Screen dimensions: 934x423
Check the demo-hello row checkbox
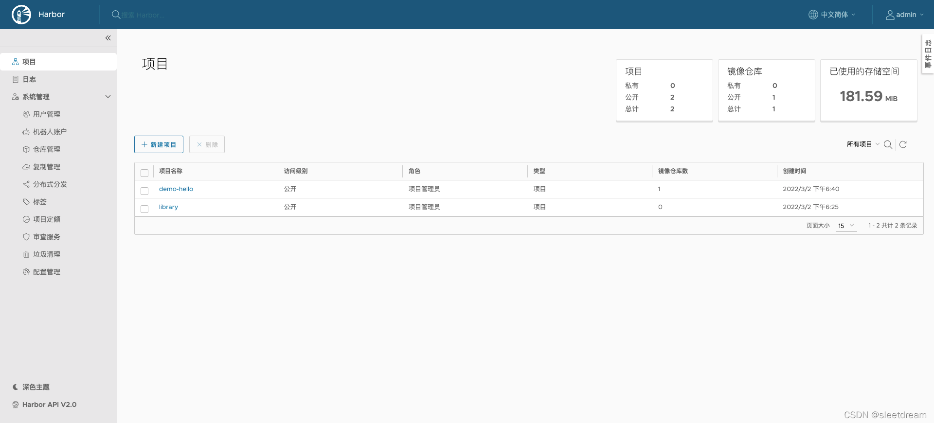144,191
